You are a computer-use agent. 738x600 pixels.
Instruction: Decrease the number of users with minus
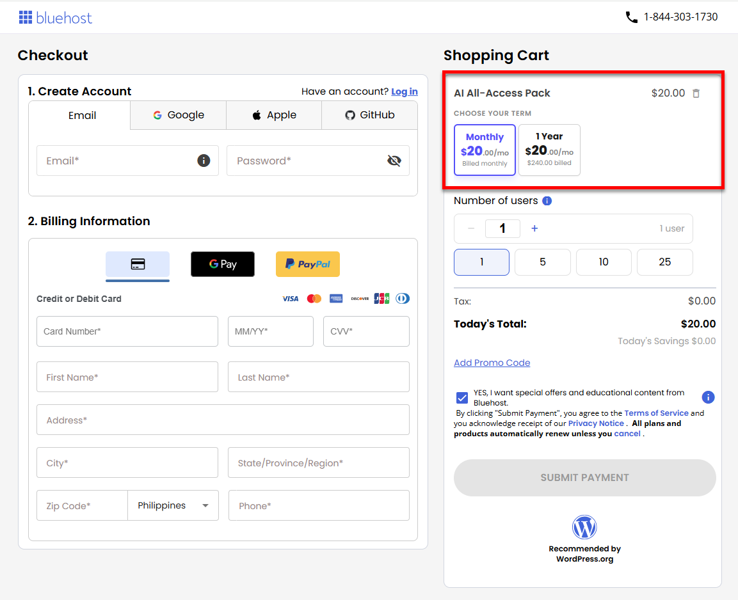pos(470,228)
